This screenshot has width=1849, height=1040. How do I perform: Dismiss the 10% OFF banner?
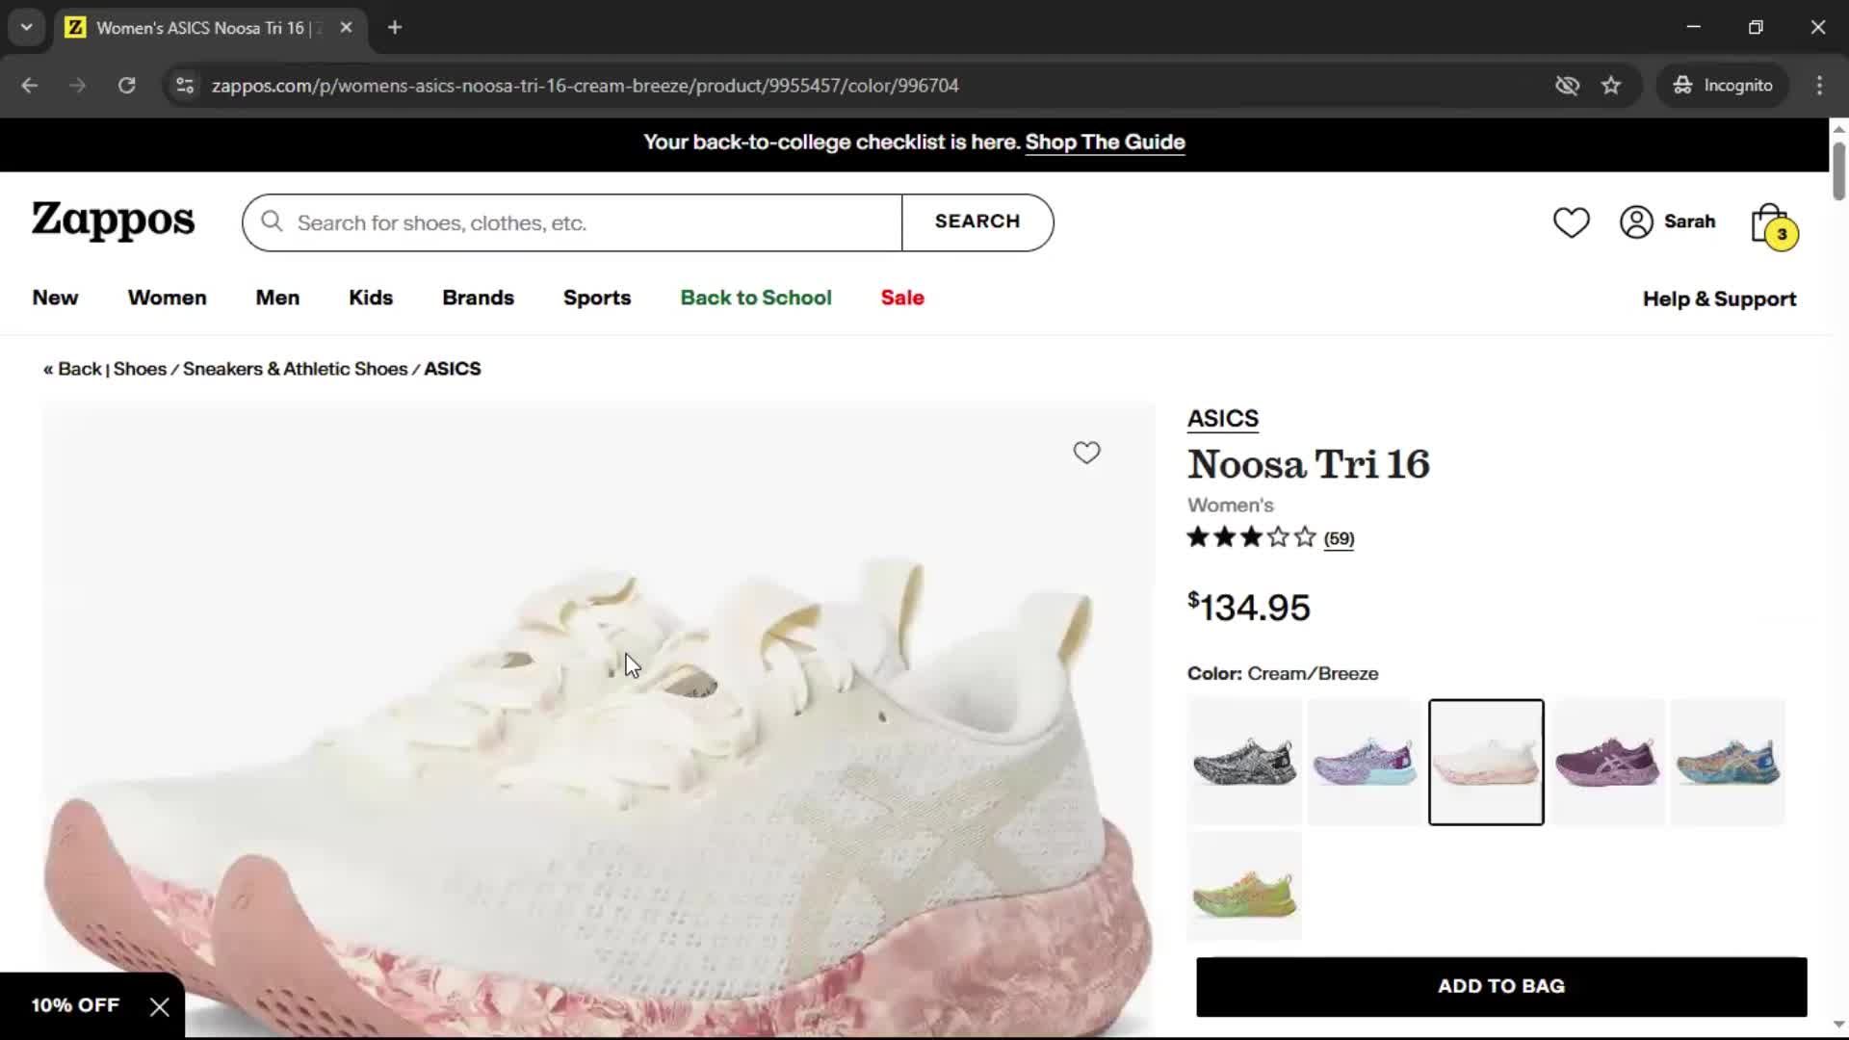coord(160,1007)
